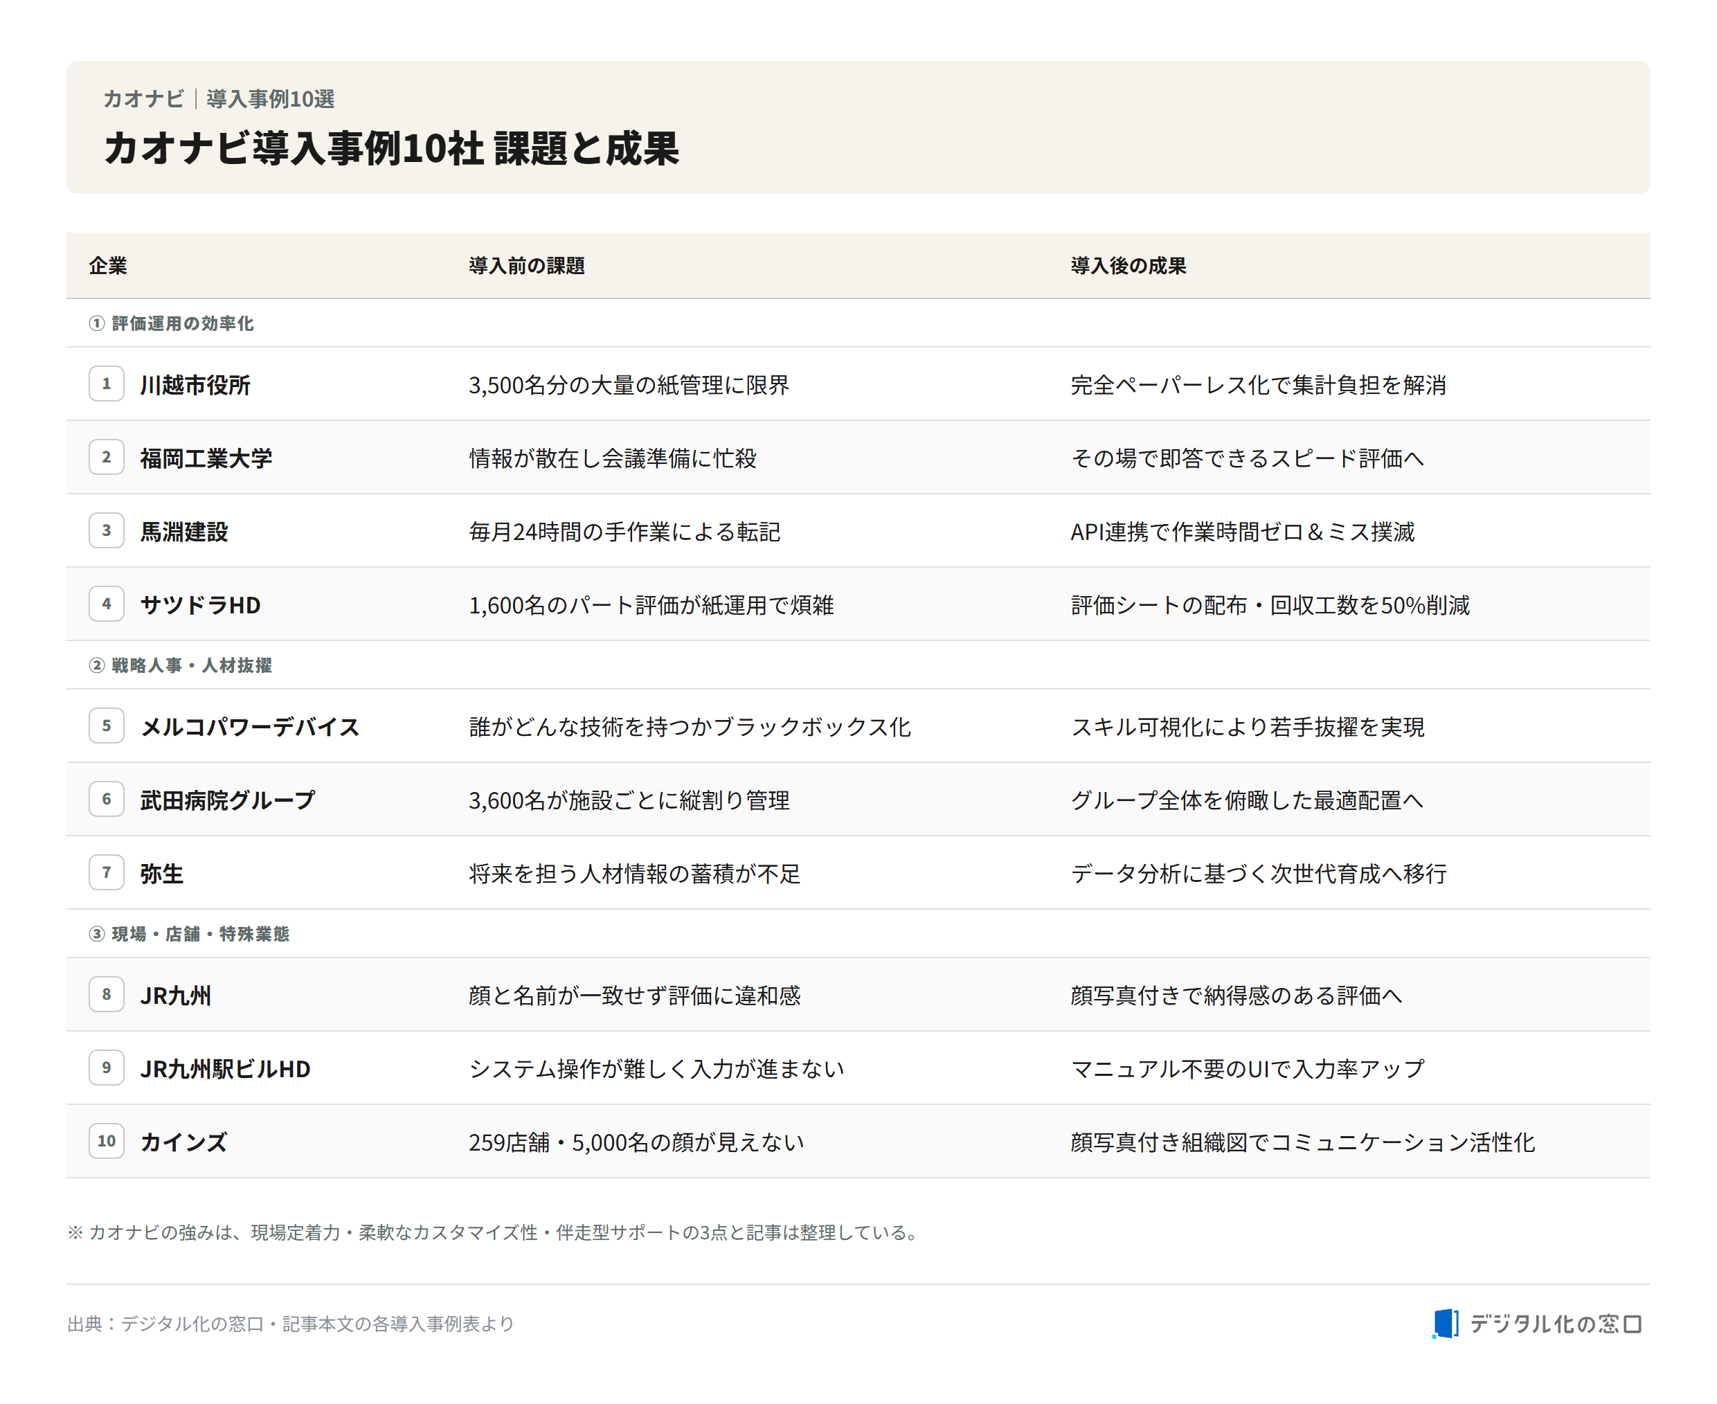Click the company name カインズ
Viewport: 1717px width, 1404px height.
tap(183, 1142)
